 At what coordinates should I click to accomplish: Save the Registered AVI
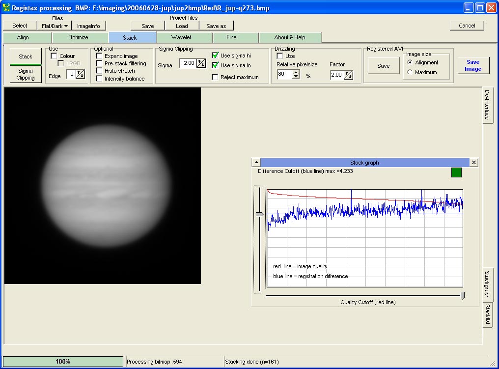pyautogui.click(x=384, y=65)
